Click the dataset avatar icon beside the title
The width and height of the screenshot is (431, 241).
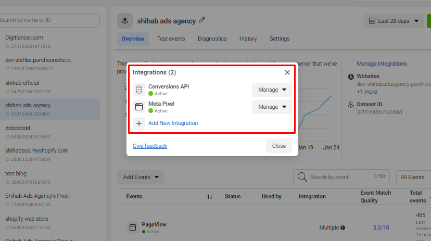(125, 21)
